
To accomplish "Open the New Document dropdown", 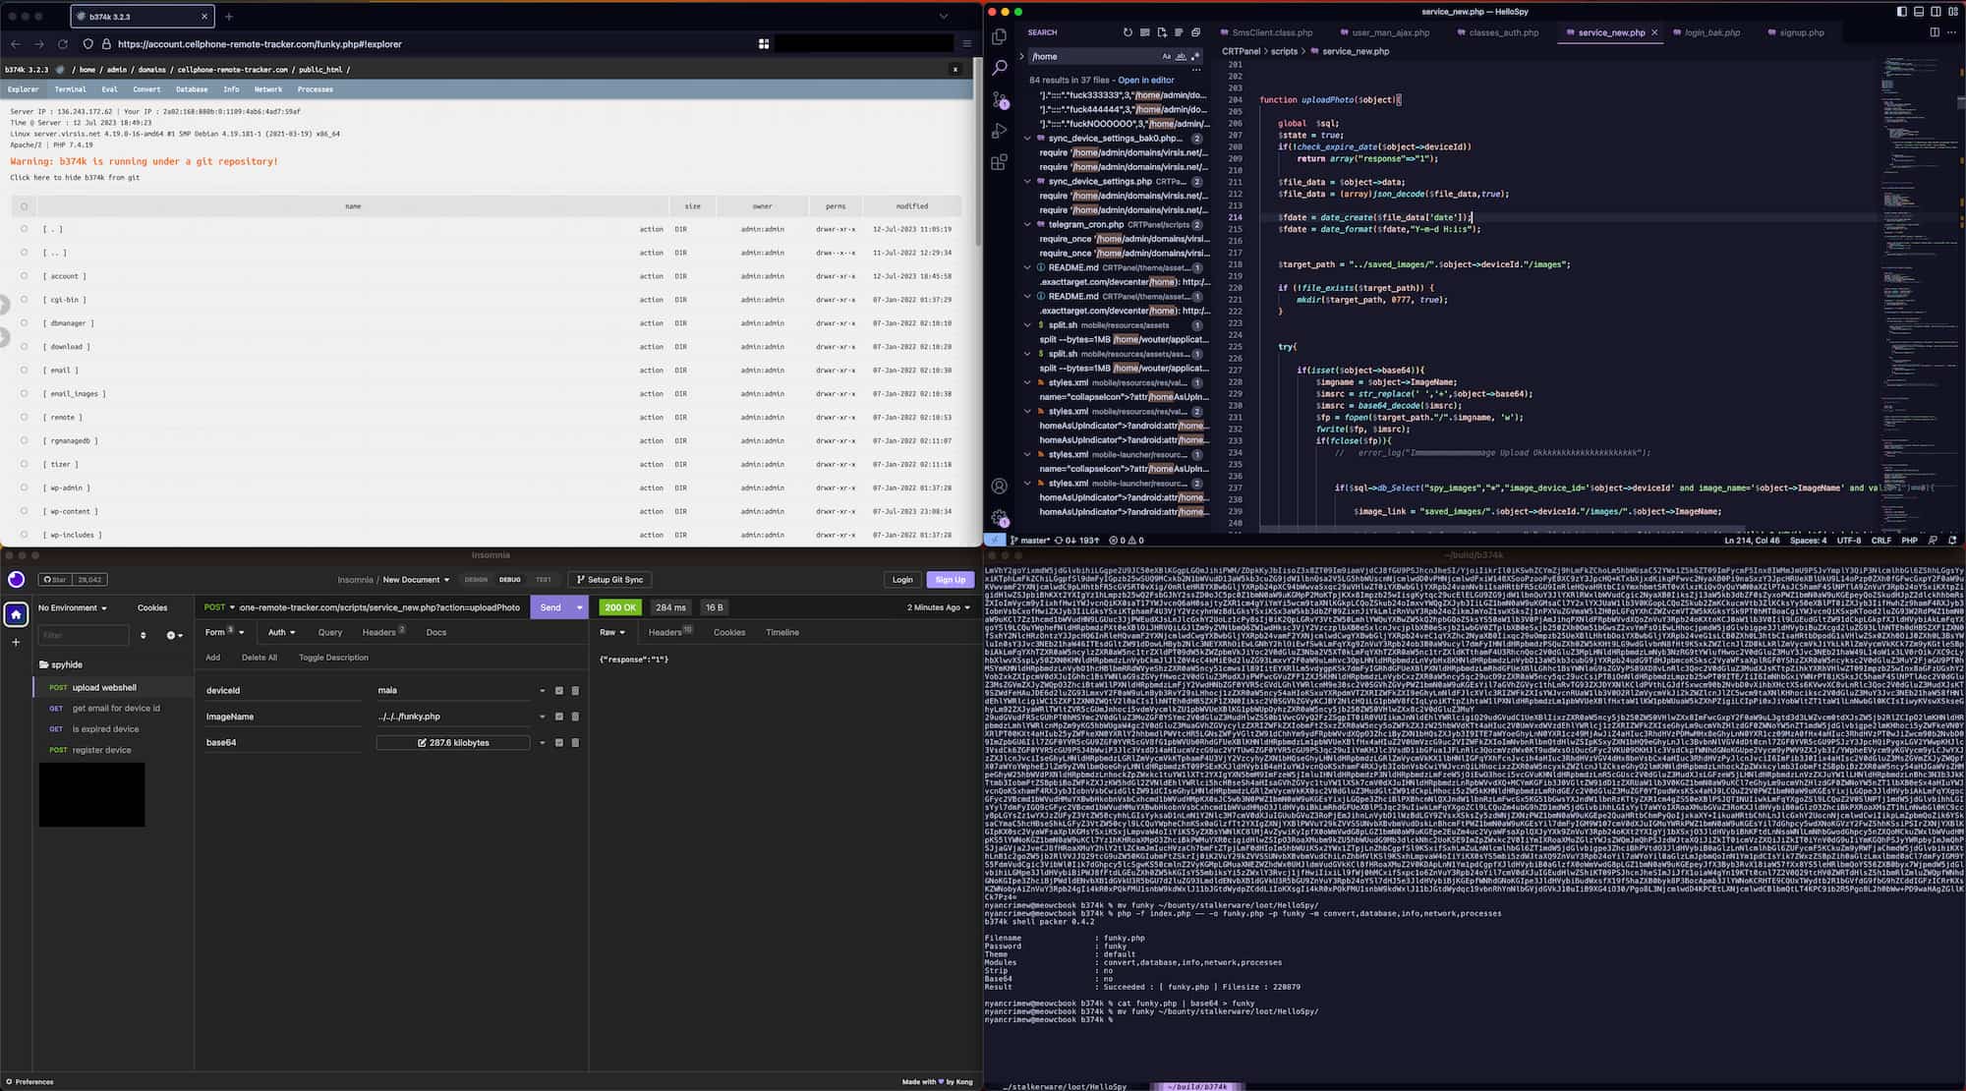I will tap(416, 580).
